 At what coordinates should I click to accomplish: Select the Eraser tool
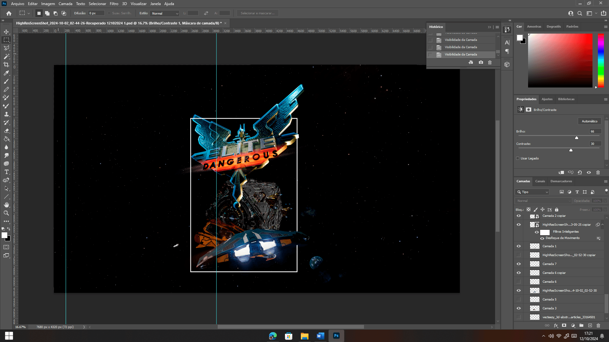pos(6,131)
